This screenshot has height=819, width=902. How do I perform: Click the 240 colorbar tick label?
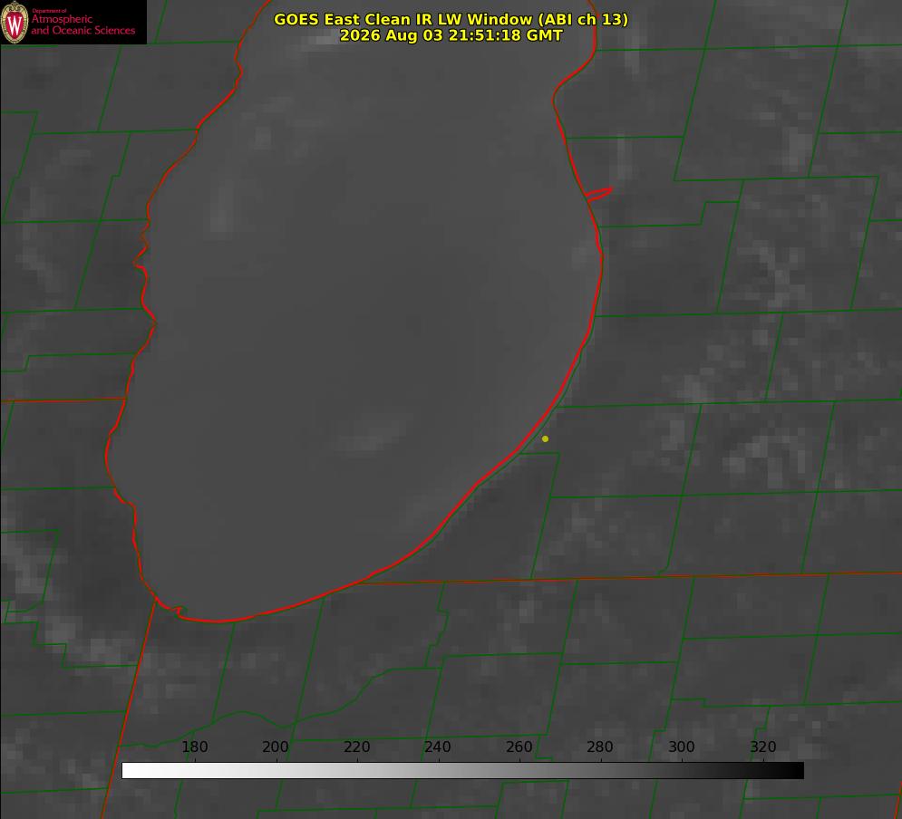438,747
